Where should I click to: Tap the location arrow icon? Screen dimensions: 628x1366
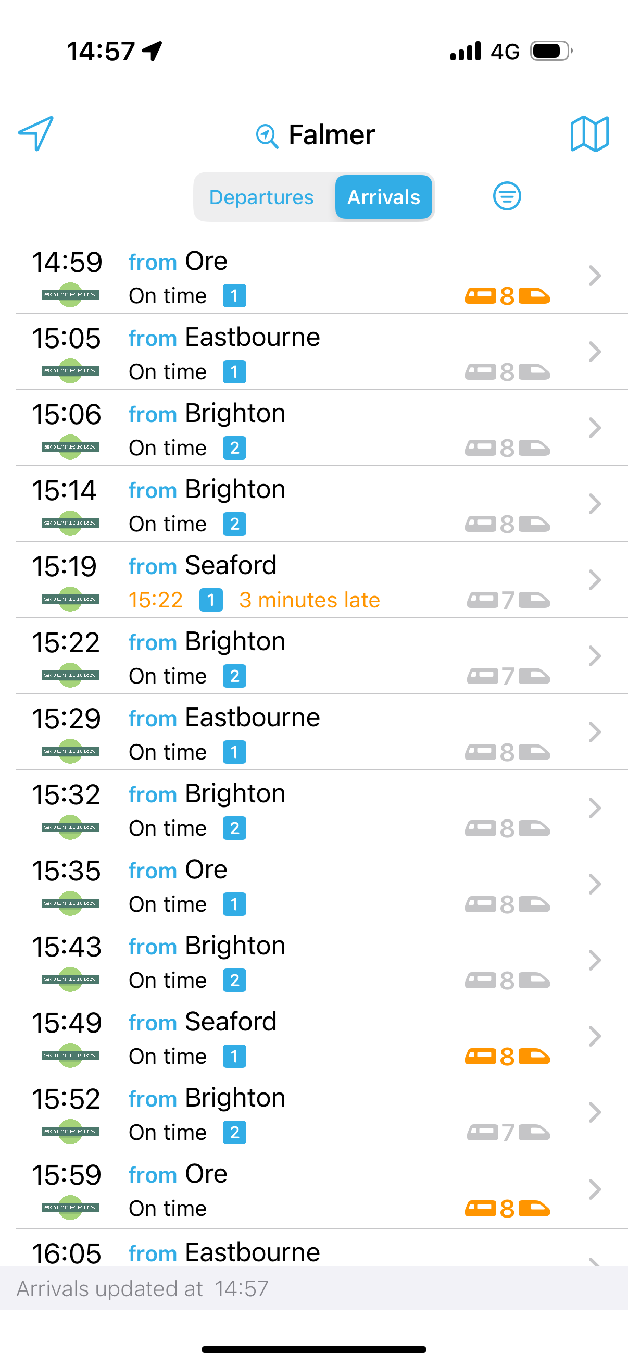point(35,133)
